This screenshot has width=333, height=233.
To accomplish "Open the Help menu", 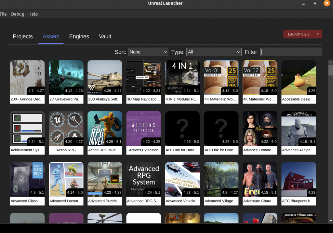I will coord(33,14).
